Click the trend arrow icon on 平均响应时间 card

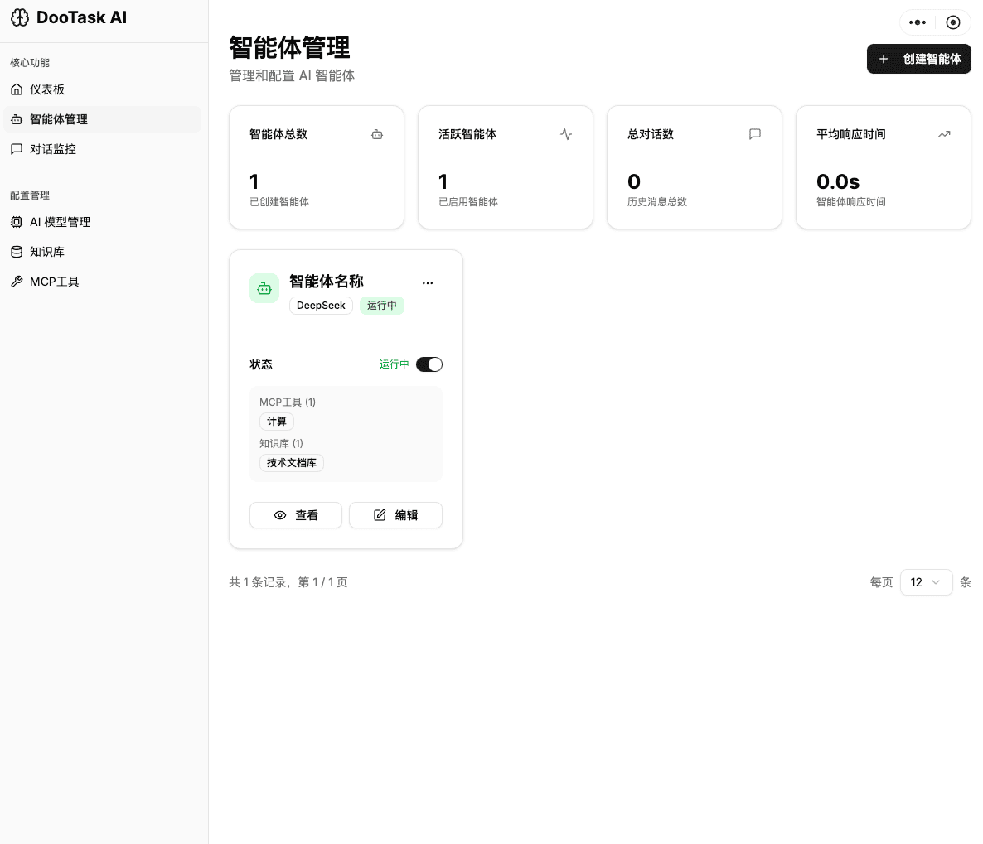944,134
